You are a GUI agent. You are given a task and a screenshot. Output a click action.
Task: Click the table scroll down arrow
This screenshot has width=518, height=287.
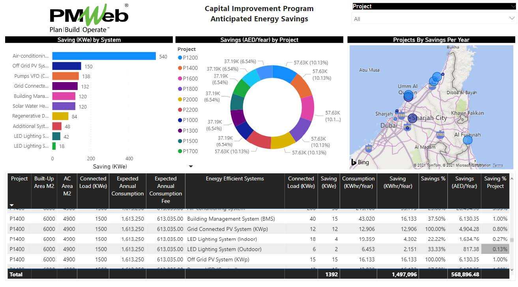(512, 270)
